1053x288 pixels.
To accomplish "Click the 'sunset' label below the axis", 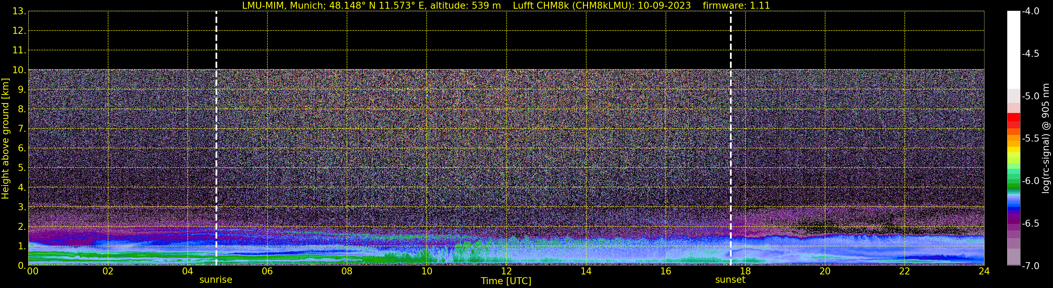I will (730, 280).
